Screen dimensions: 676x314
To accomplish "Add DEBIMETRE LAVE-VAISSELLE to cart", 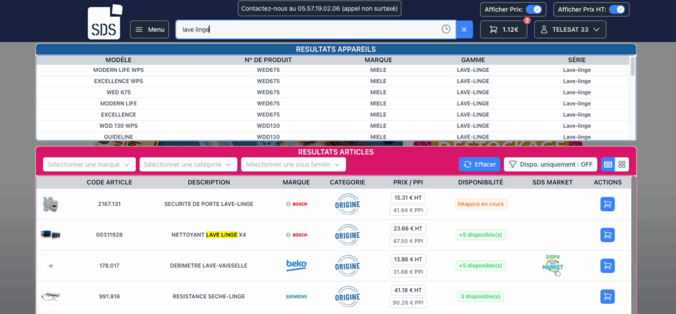I will point(607,266).
